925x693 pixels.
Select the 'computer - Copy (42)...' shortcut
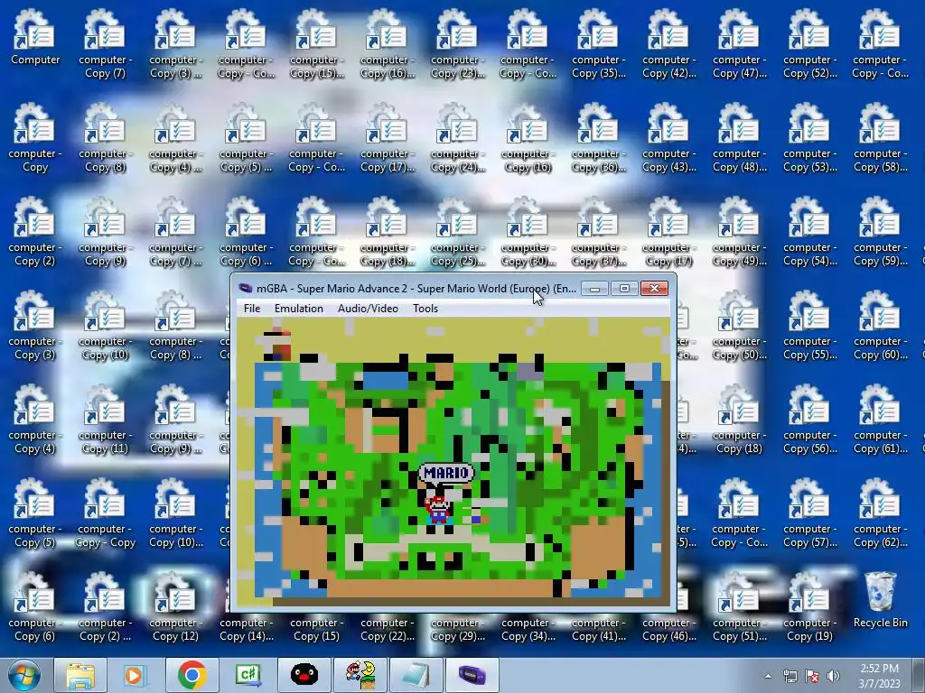coord(669,45)
